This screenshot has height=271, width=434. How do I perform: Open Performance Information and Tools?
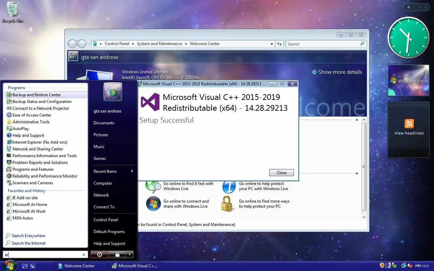click(x=41, y=156)
